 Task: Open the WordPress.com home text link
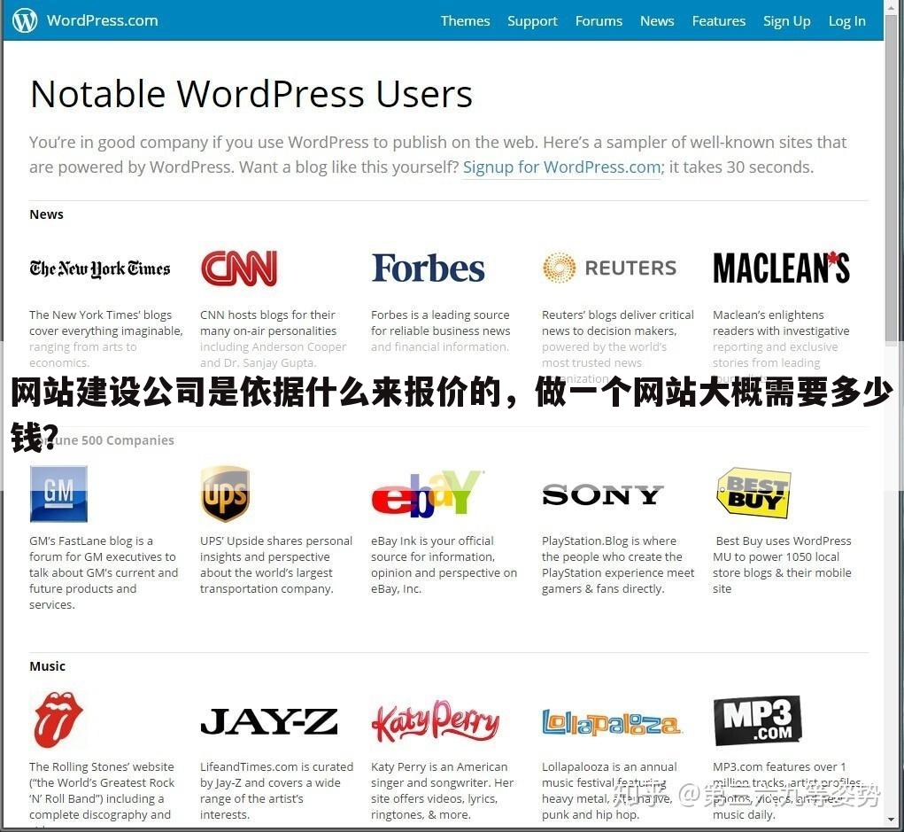(x=103, y=20)
